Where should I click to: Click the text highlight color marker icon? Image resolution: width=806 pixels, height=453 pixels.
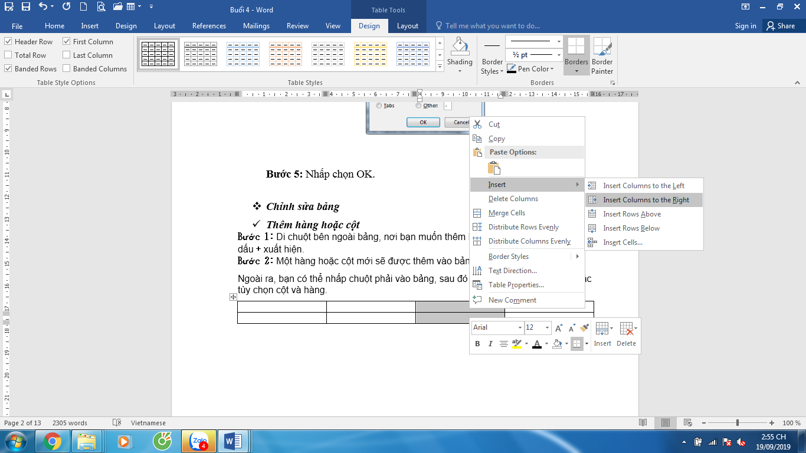(x=516, y=344)
